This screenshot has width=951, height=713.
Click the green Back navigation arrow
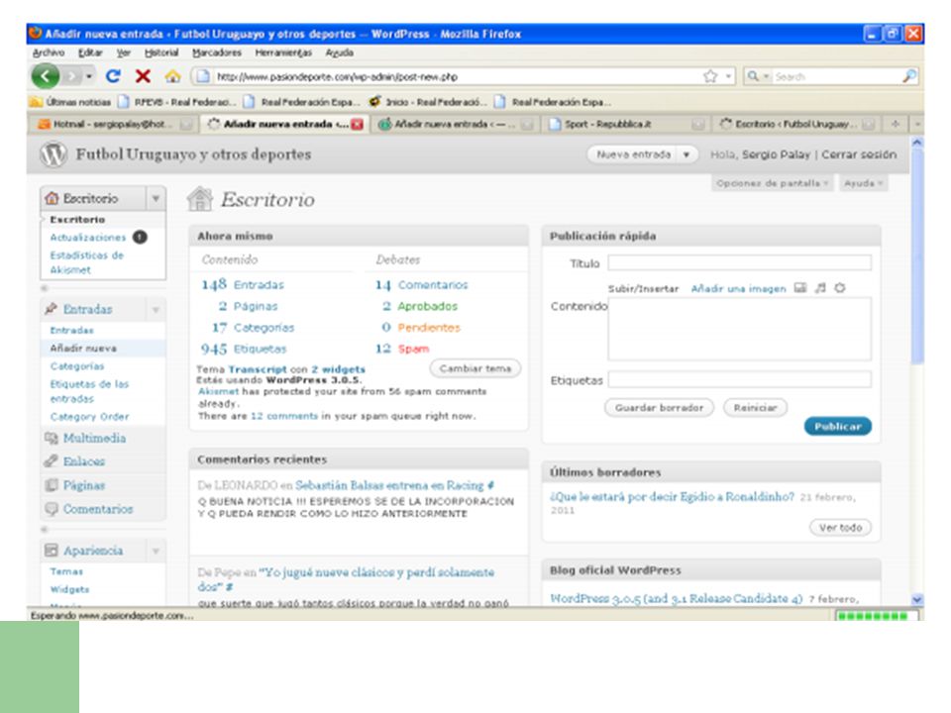(45, 76)
